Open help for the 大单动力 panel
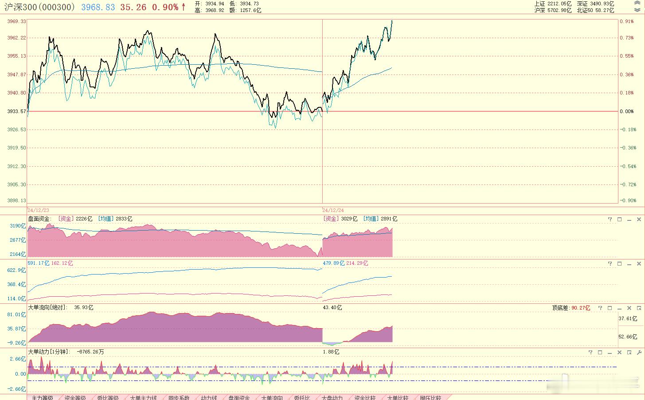Screen dimensions: 645x400 591,352
